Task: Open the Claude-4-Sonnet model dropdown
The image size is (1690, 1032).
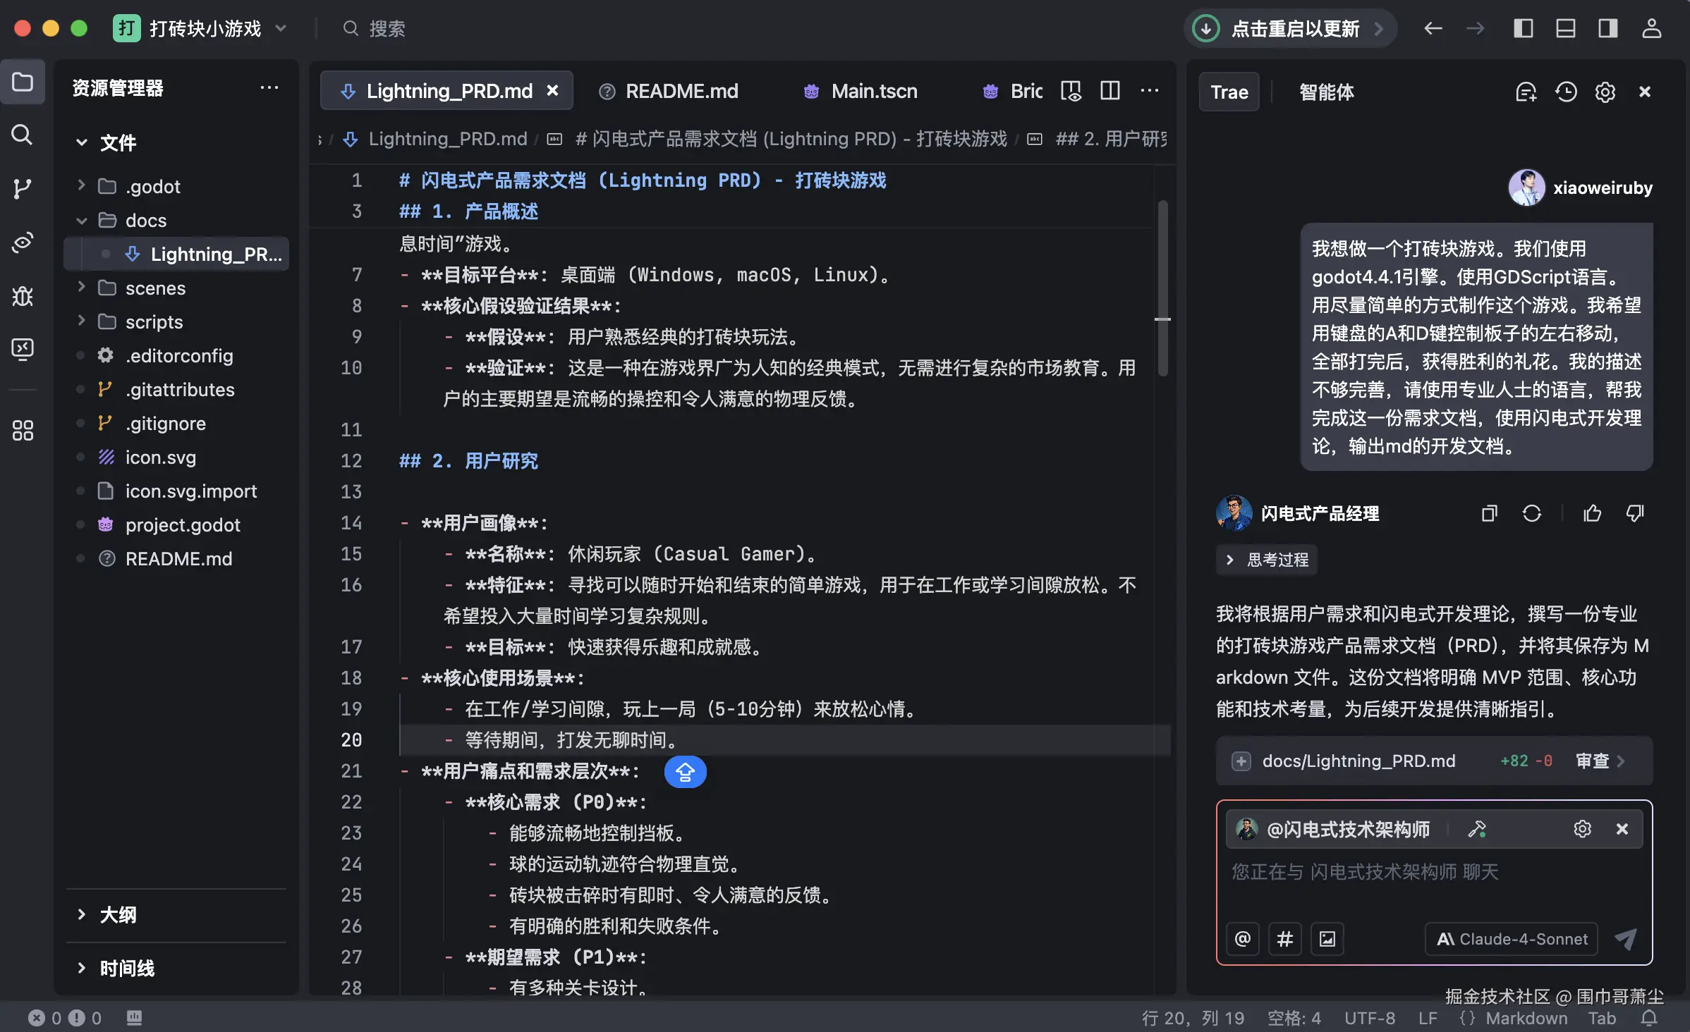Action: 1512,939
